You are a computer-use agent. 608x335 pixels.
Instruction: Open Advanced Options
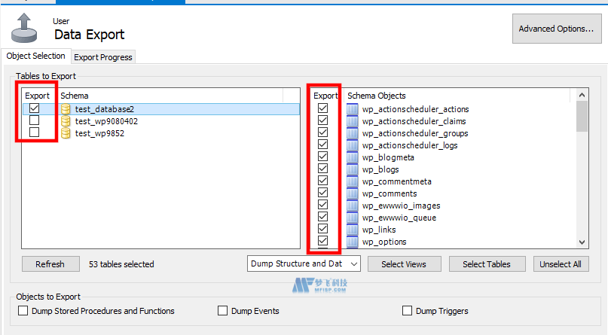556,29
